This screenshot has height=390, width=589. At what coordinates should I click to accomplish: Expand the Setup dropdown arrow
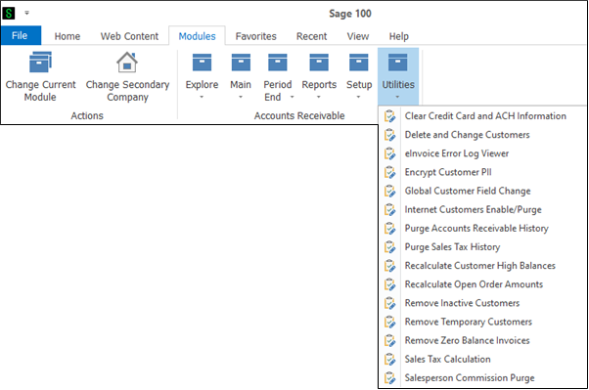358,97
